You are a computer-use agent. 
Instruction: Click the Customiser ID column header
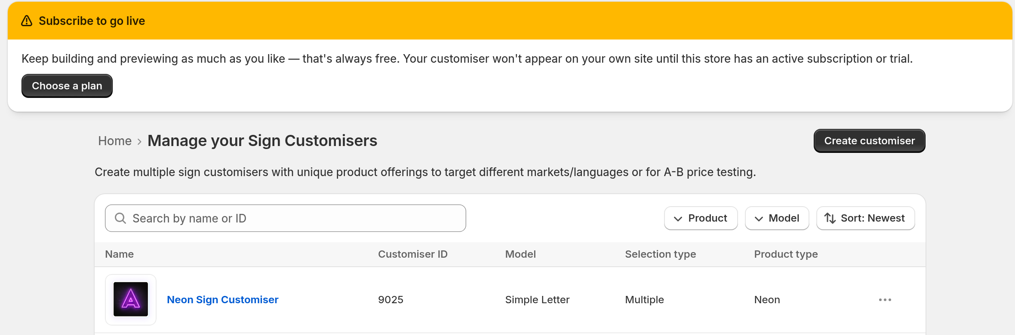413,254
